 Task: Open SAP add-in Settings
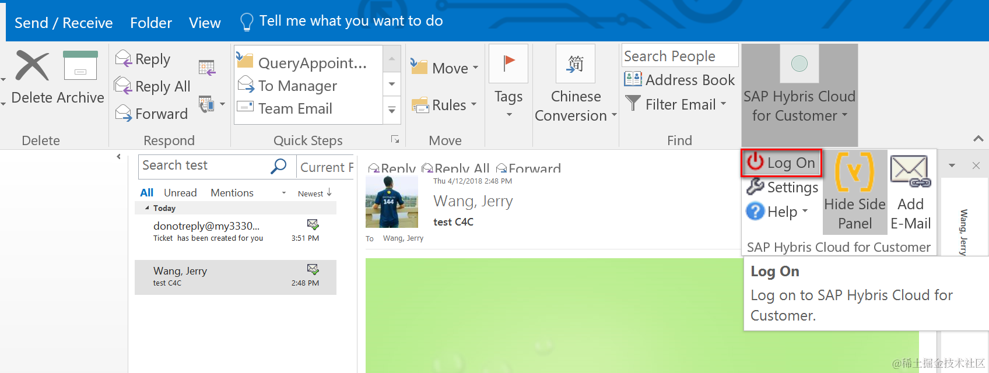[x=783, y=187]
